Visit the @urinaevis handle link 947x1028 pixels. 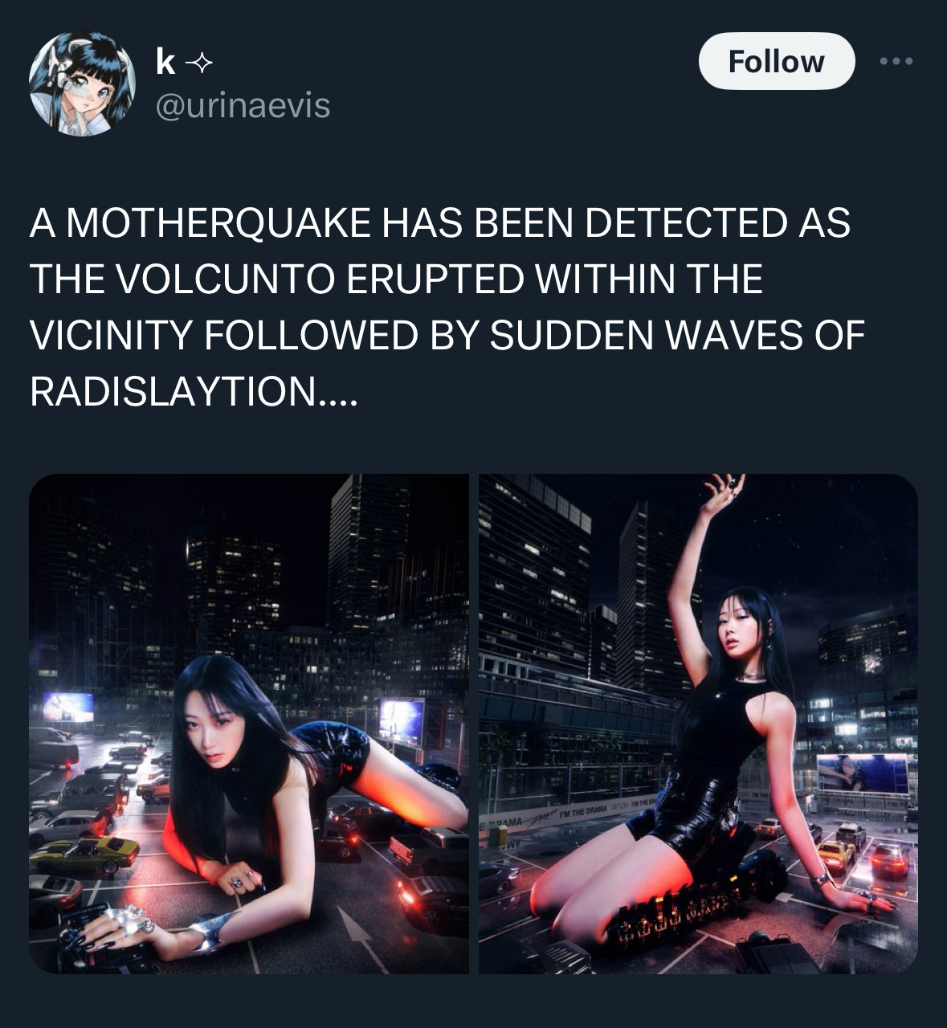(242, 105)
